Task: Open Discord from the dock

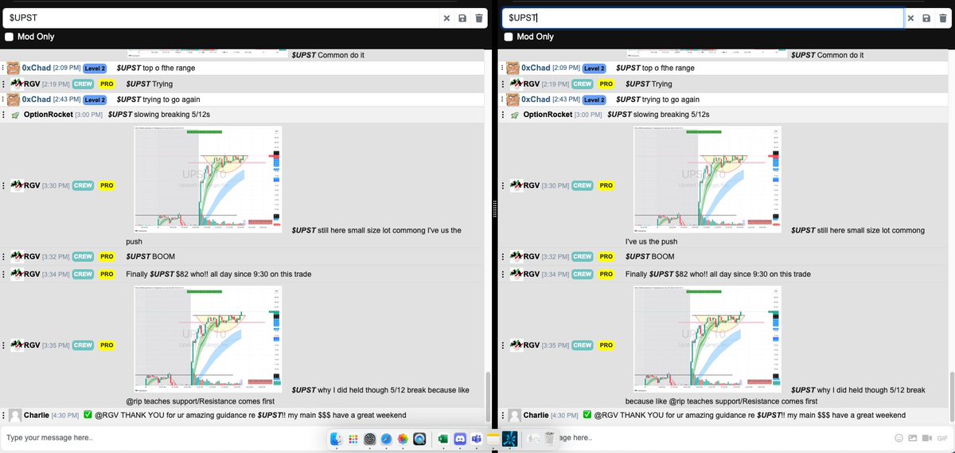Action: (460, 439)
